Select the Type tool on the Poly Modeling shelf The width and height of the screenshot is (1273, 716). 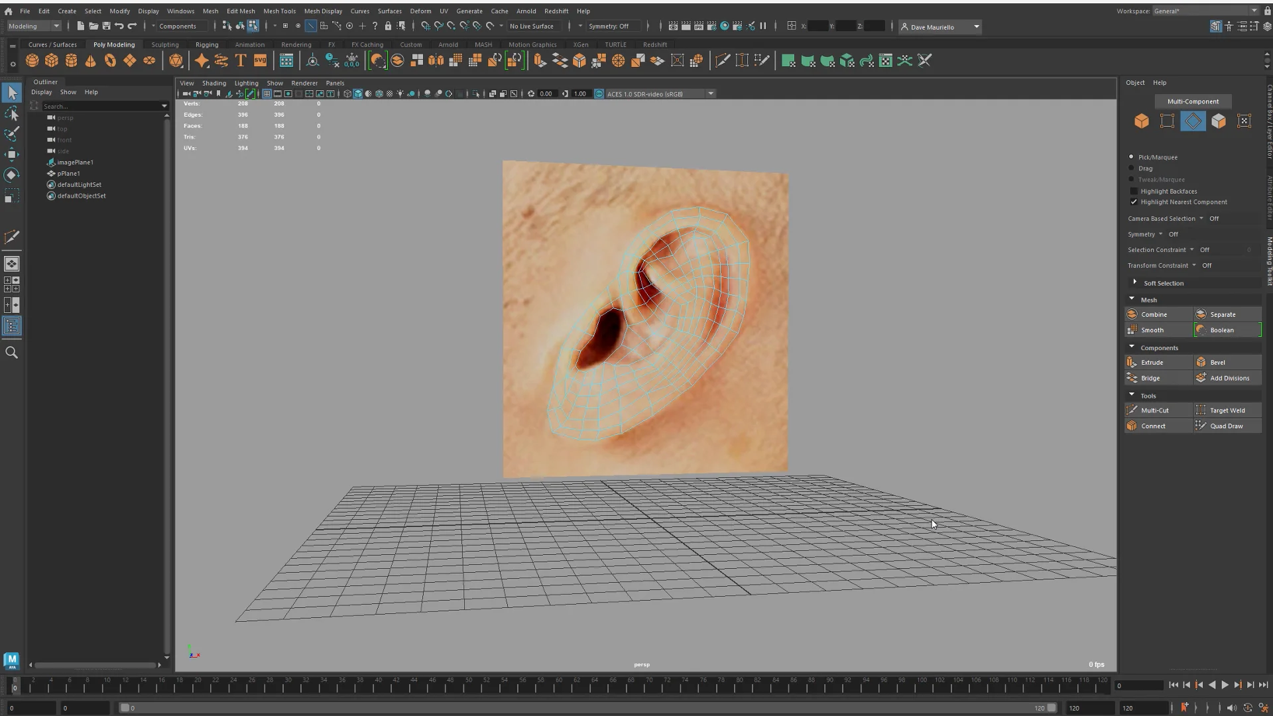[x=240, y=60]
